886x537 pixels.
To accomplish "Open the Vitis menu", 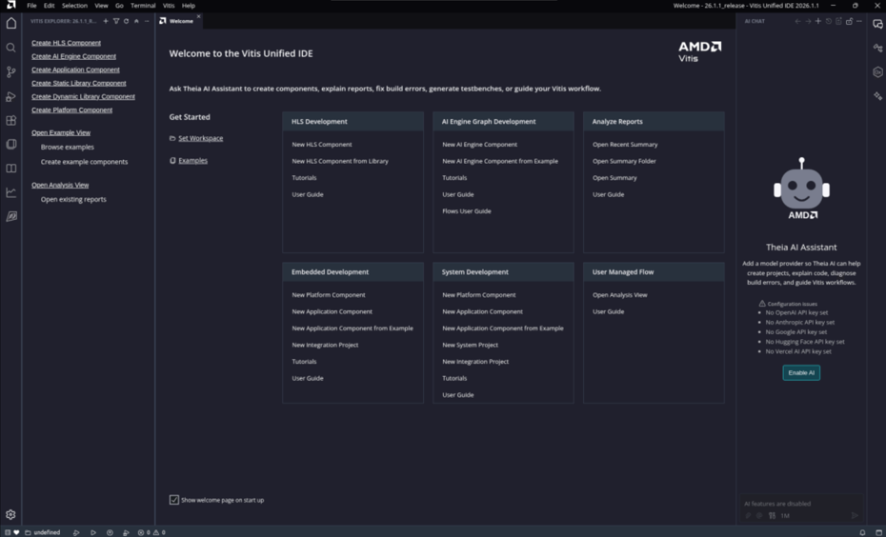I will (169, 5).
